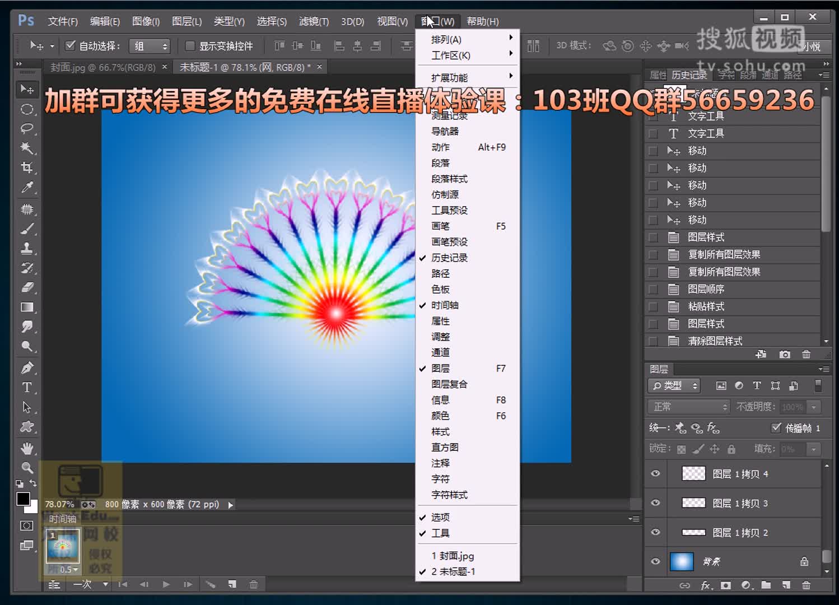Select the Move tool in the toolbar
This screenshot has height=605, width=839.
coord(27,89)
